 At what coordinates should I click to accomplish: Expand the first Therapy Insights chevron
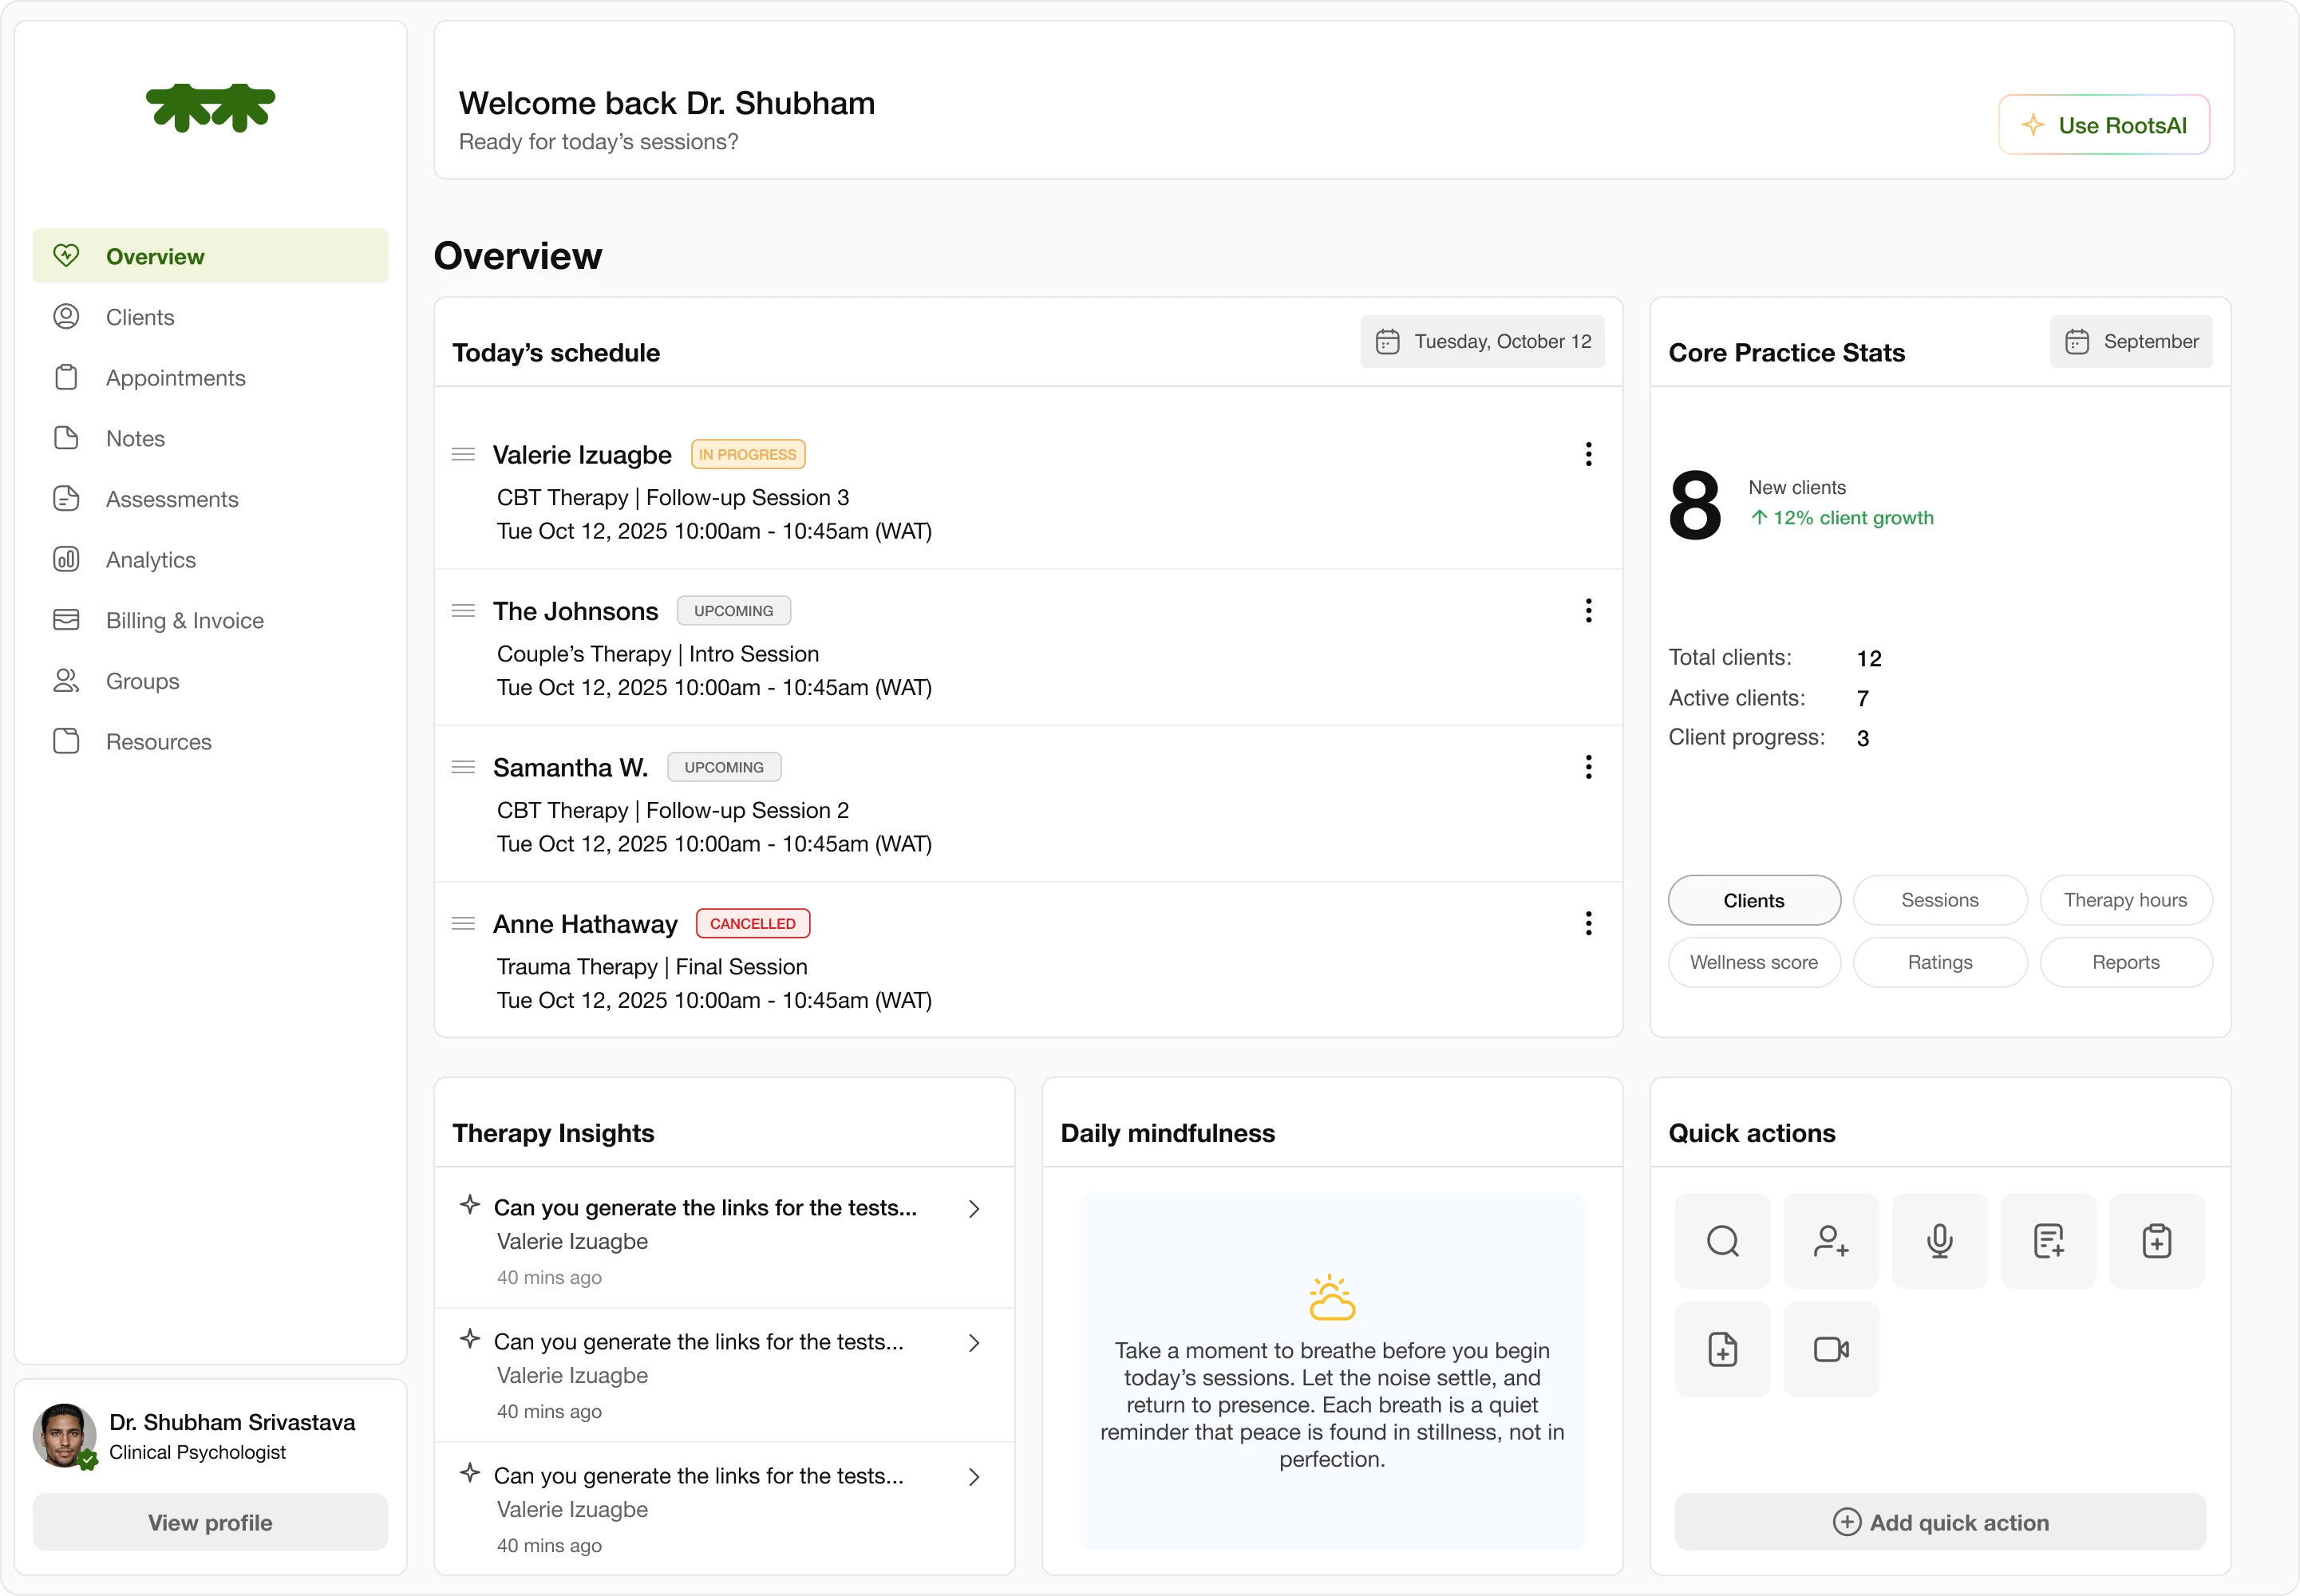(974, 1208)
